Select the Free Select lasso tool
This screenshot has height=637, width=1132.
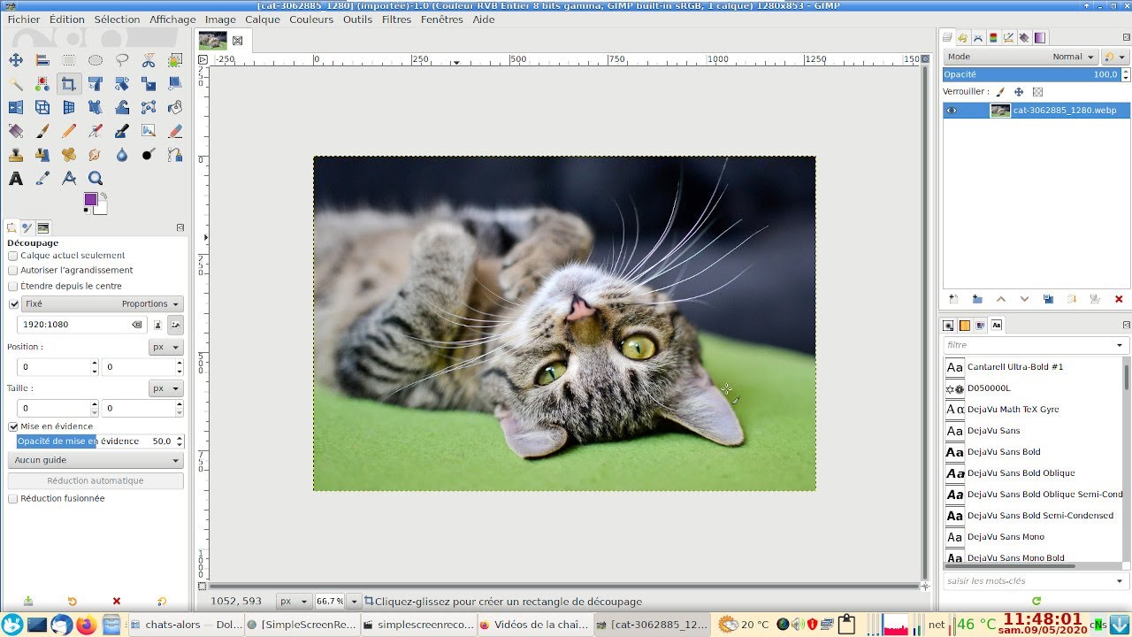point(122,60)
